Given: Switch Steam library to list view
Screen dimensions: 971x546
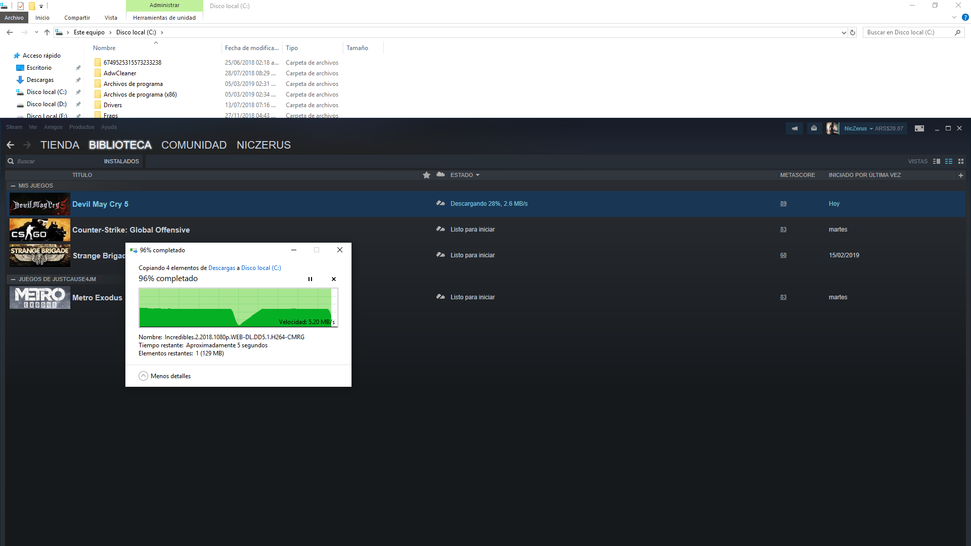Looking at the screenshot, I should pyautogui.click(x=949, y=161).
